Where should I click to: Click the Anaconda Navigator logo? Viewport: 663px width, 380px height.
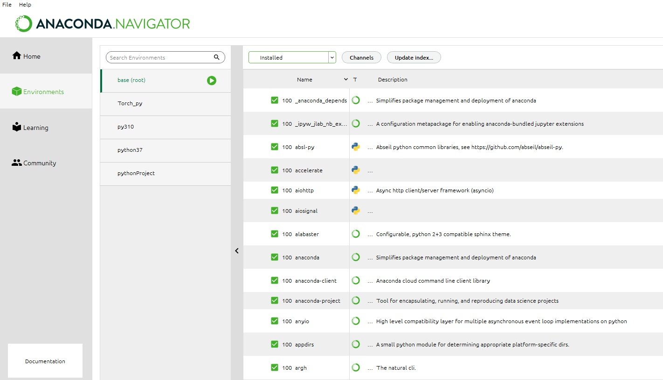[x=103, y=23]
